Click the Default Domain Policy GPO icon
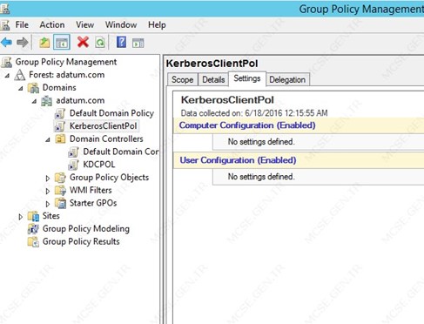 pos(60,113)
